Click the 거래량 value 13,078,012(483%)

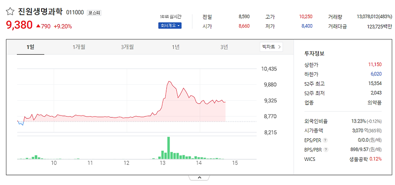[x=374, y=17]
